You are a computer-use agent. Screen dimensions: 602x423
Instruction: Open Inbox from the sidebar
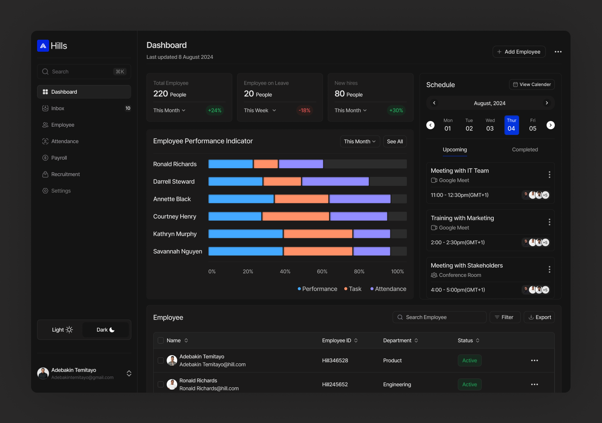point(58,108)
